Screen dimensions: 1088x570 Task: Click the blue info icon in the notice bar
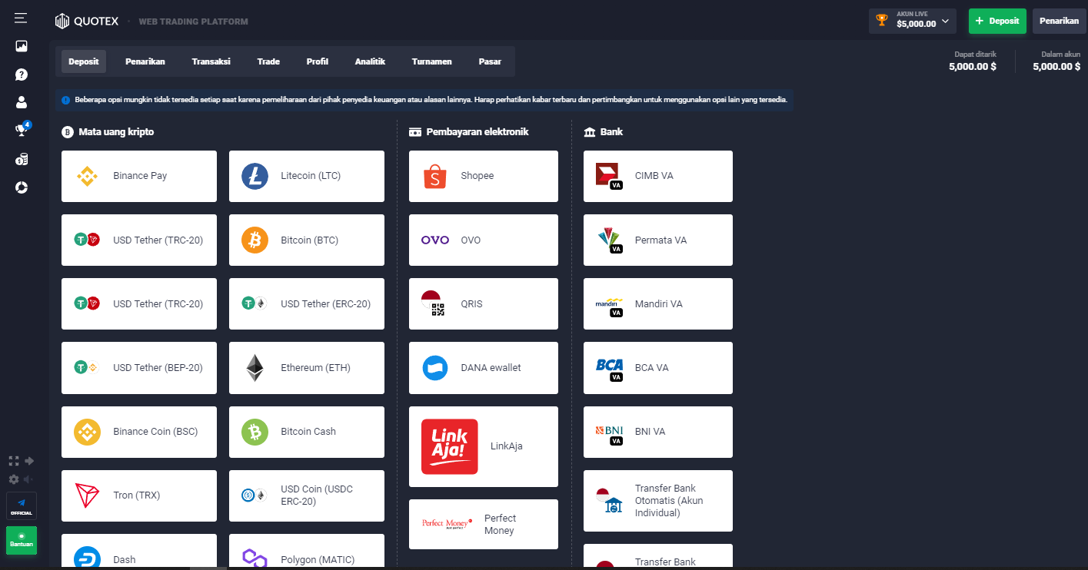(x=66, y=100)
